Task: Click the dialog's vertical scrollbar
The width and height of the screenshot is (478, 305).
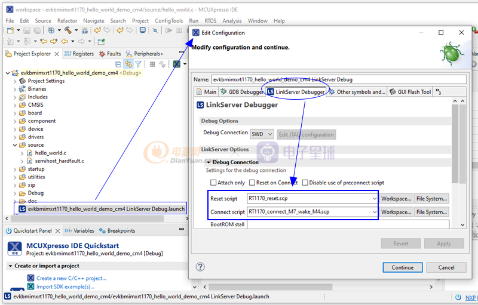Action: (455, 143)
